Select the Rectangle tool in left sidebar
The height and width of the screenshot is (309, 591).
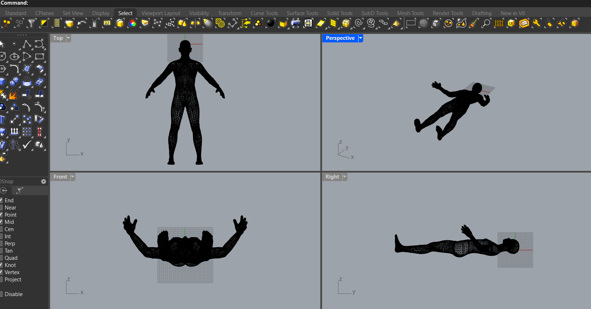[40, 56]
